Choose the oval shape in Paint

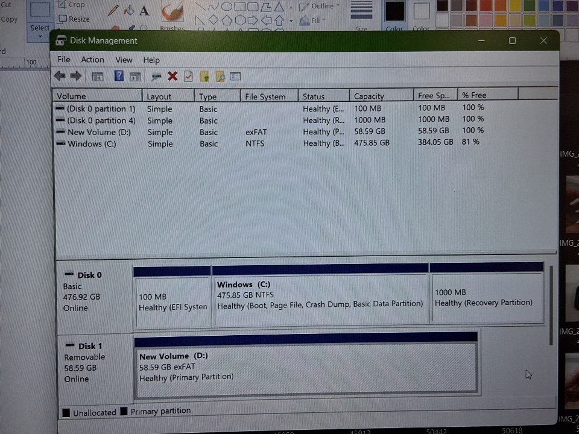pos(226,6)
